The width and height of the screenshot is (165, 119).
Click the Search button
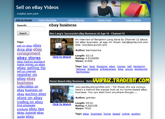pyautogui.click(x=23, y=33)
